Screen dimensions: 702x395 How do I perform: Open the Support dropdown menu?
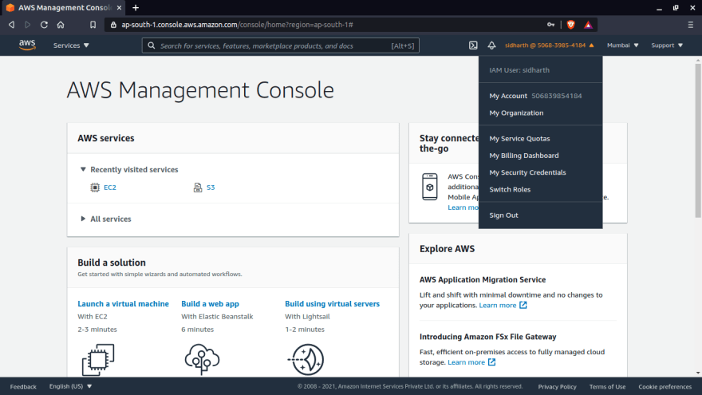tap(667, 45)
